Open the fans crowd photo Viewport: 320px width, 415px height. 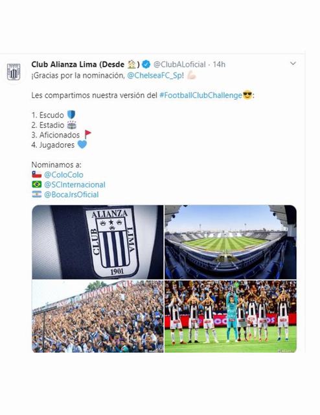click(x=98, y=316)
